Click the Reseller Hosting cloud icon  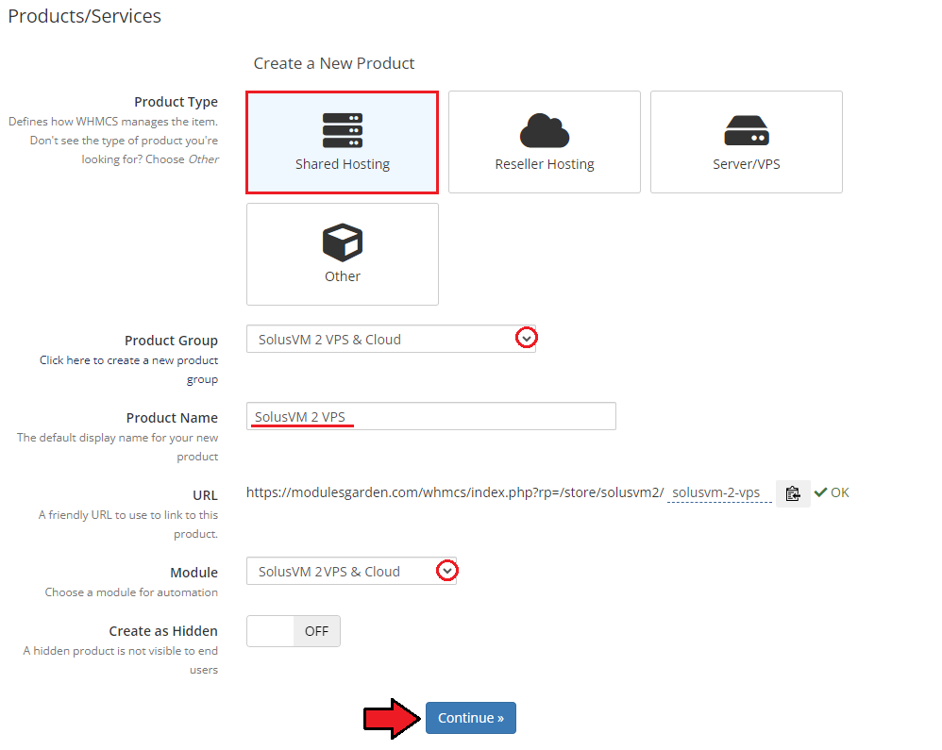[x=545, y=130]
